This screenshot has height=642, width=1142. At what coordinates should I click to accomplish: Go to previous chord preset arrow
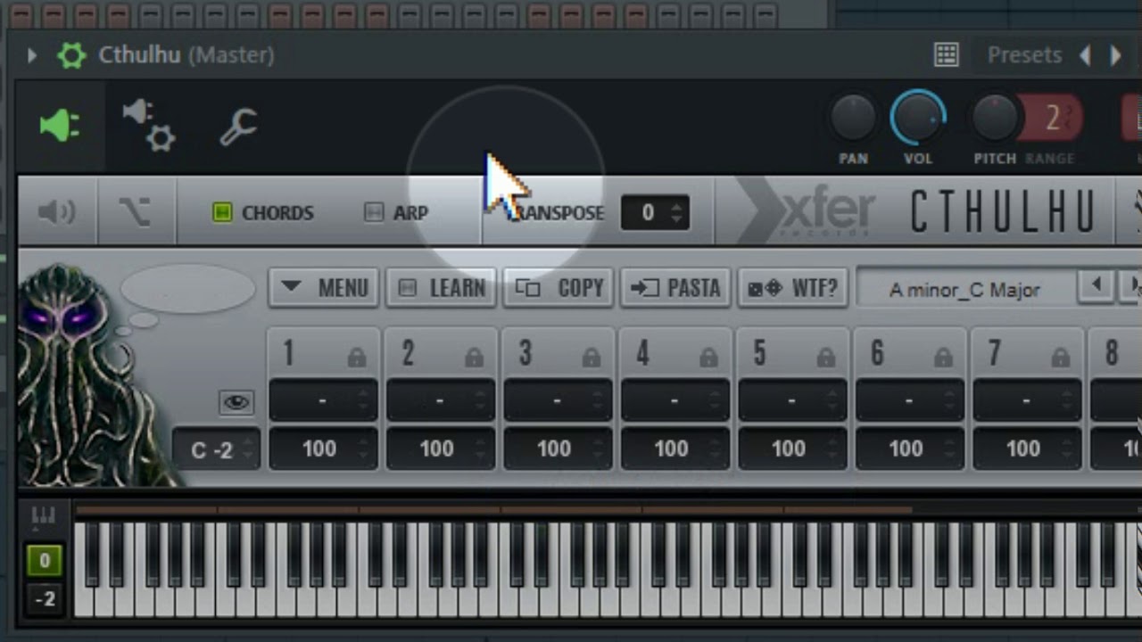[x=1096, y=286]
